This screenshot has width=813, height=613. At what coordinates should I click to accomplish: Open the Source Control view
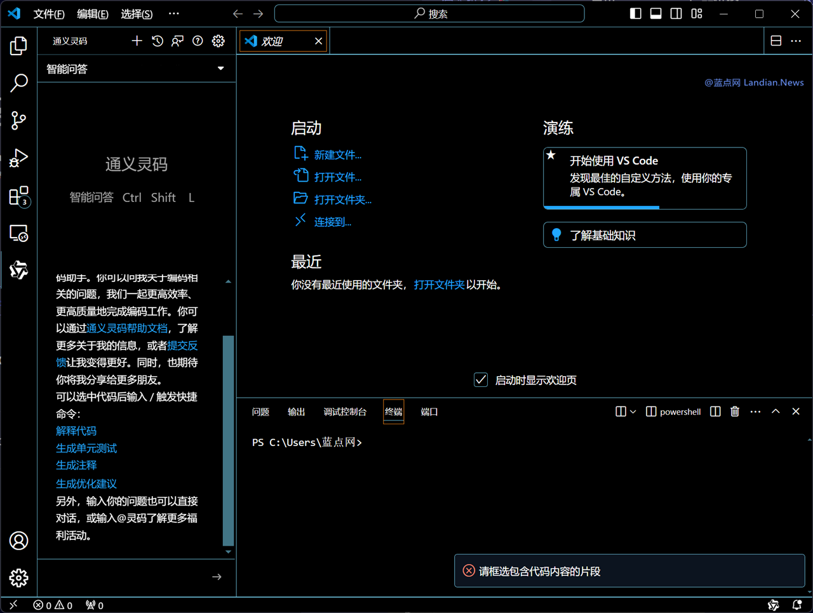coord(19,120)
